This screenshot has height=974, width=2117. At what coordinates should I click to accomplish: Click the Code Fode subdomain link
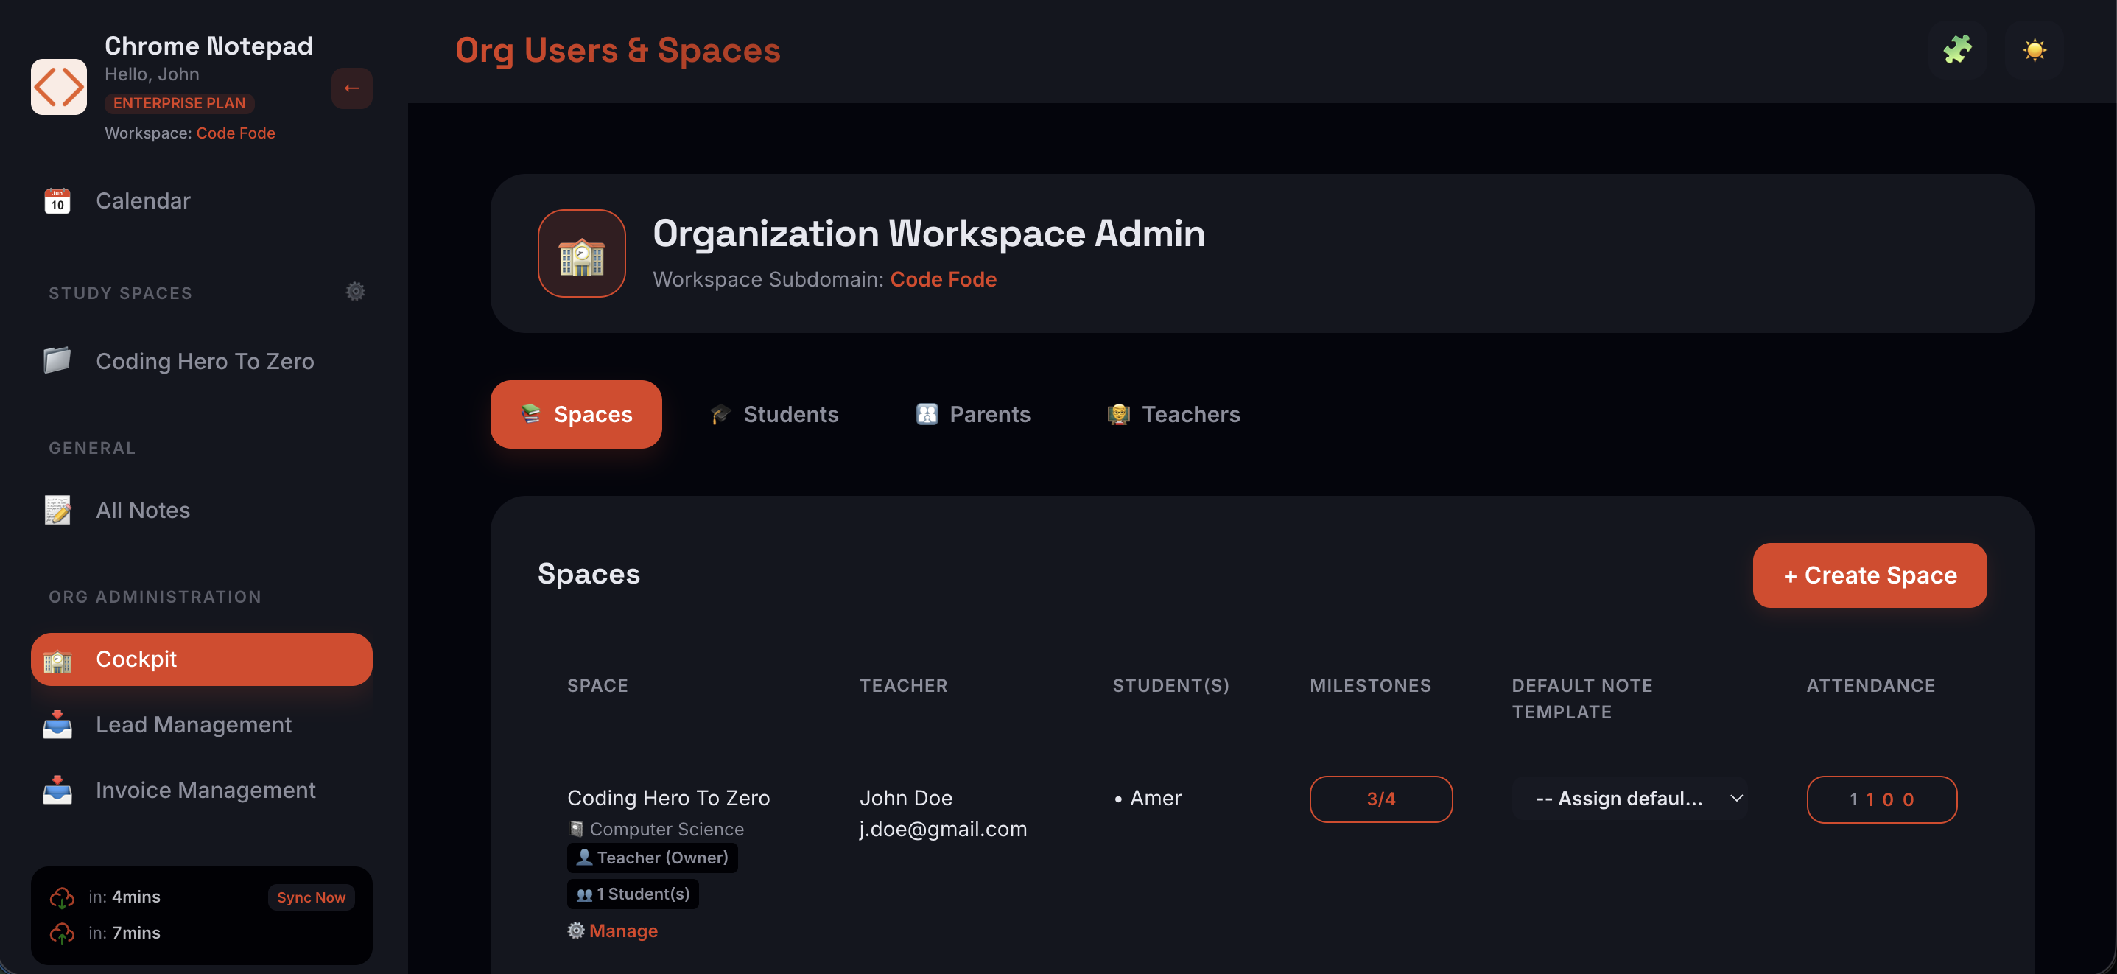pos(944,279)
